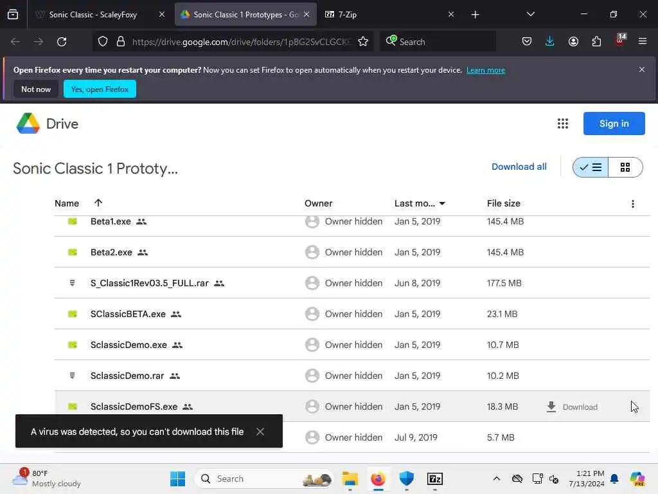Open the Windows Start menu
This screenshot has width=658, height=494.
click(177, 479)
